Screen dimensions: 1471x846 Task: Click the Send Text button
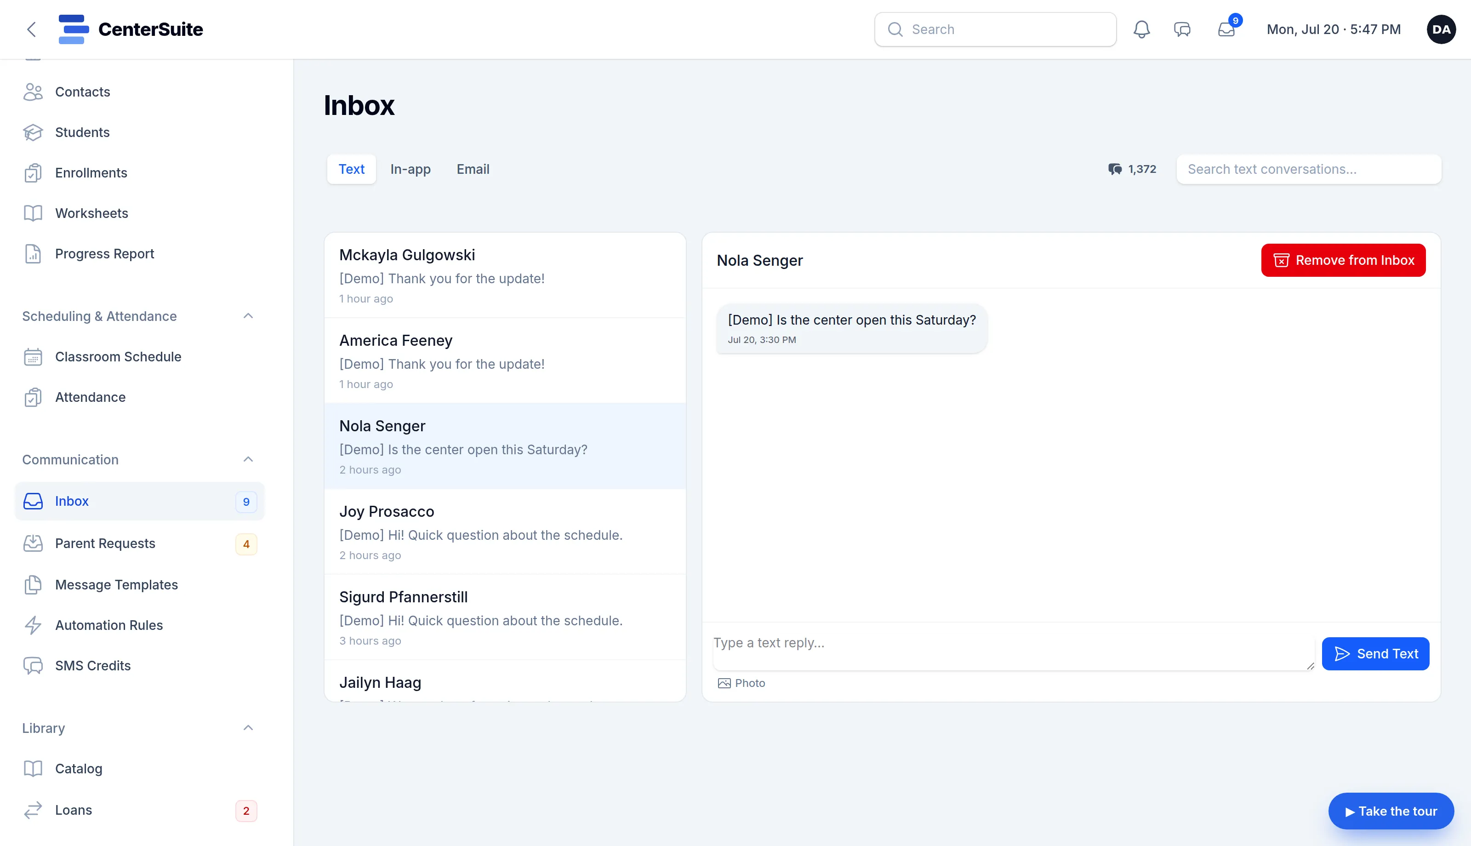1375,654
